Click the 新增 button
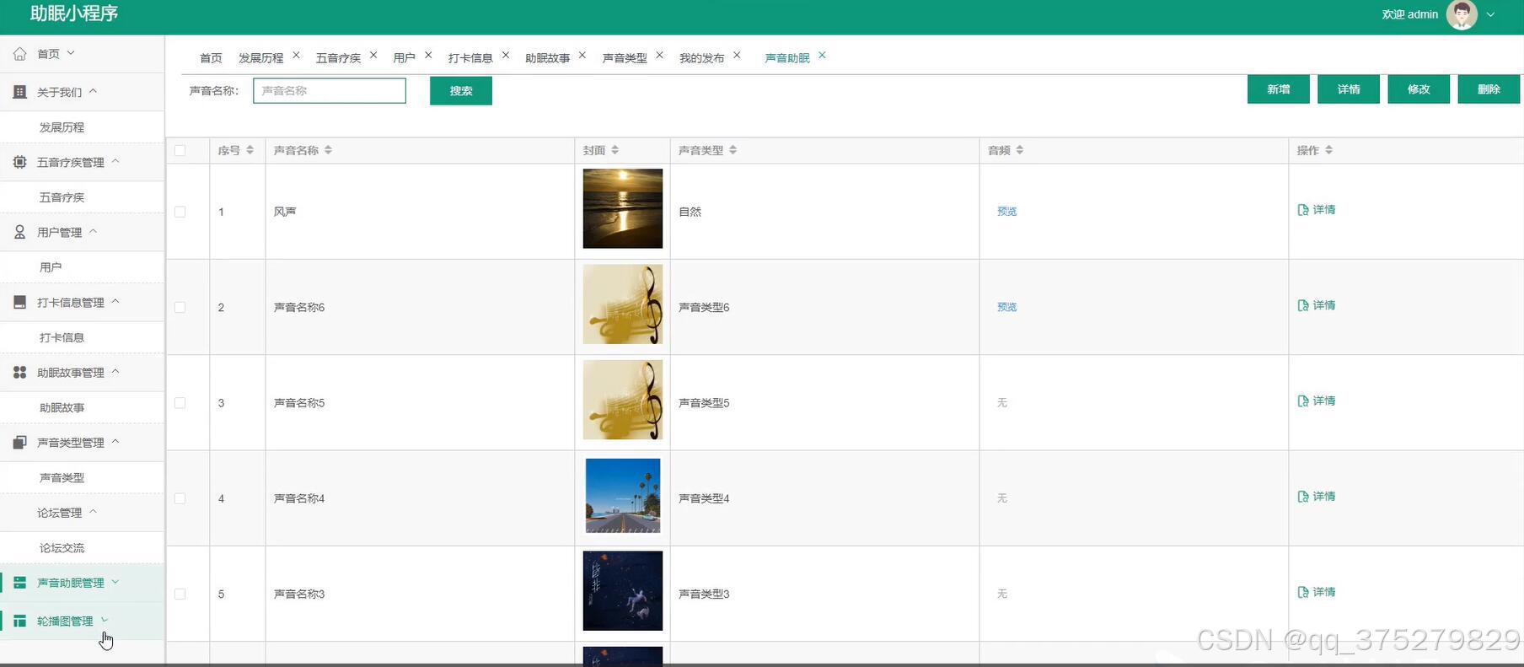 (1279, 89)
